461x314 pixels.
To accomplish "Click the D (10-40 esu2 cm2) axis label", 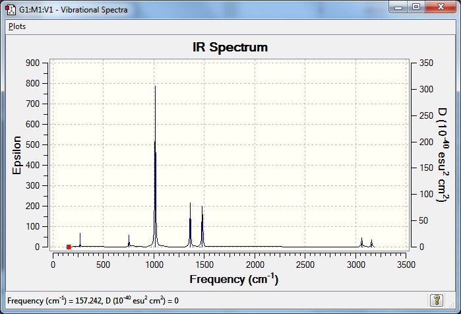I will pyautogui.click(x=443, y=155).
